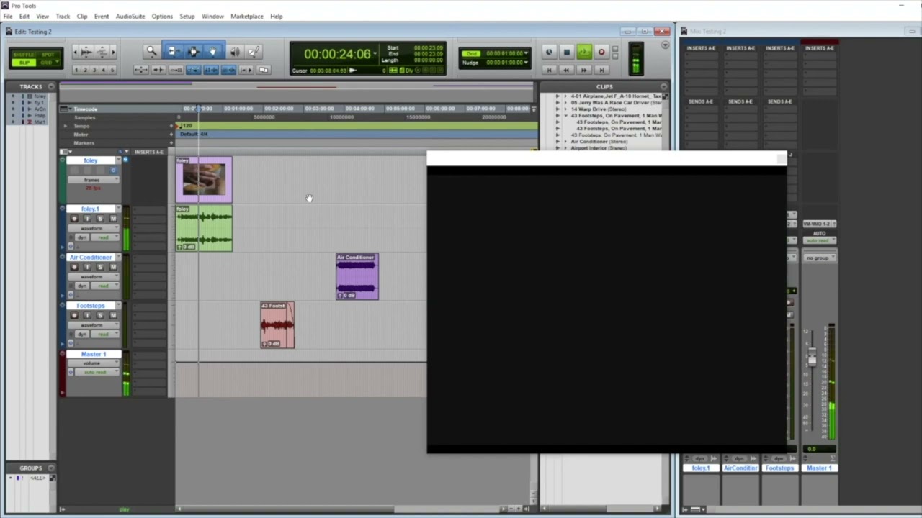The image size is (922, 518).
Task: Collapse the 43 Footsteps clip group
Action: 566,116
